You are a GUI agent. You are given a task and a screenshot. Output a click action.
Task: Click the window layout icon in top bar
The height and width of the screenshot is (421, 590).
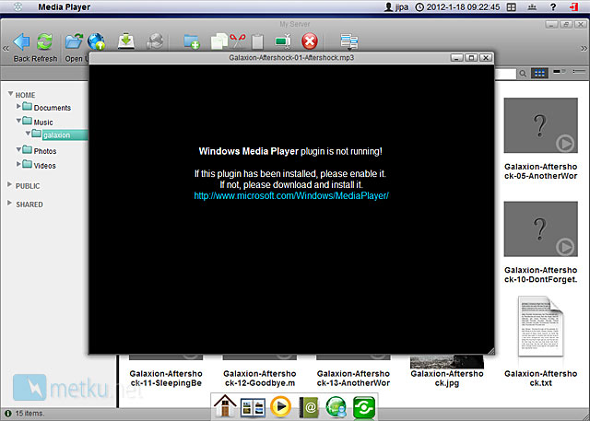coord(512,6)
